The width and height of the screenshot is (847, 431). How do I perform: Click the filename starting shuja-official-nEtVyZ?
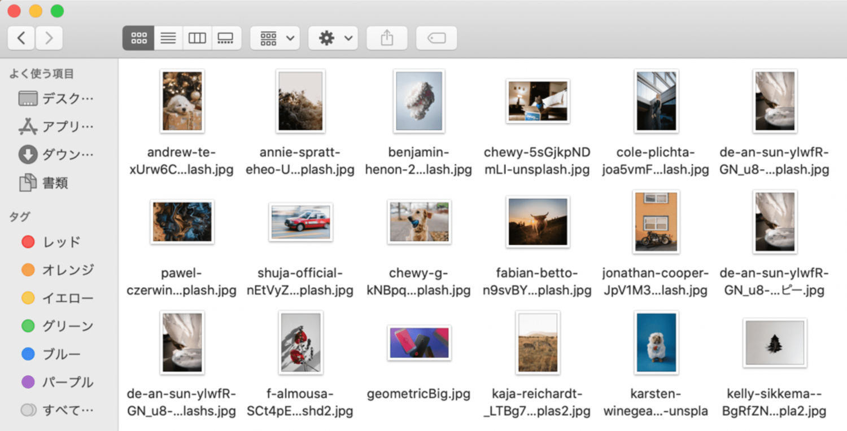300,282
